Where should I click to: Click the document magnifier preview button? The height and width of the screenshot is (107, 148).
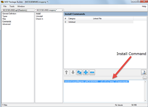coord(144,72)
